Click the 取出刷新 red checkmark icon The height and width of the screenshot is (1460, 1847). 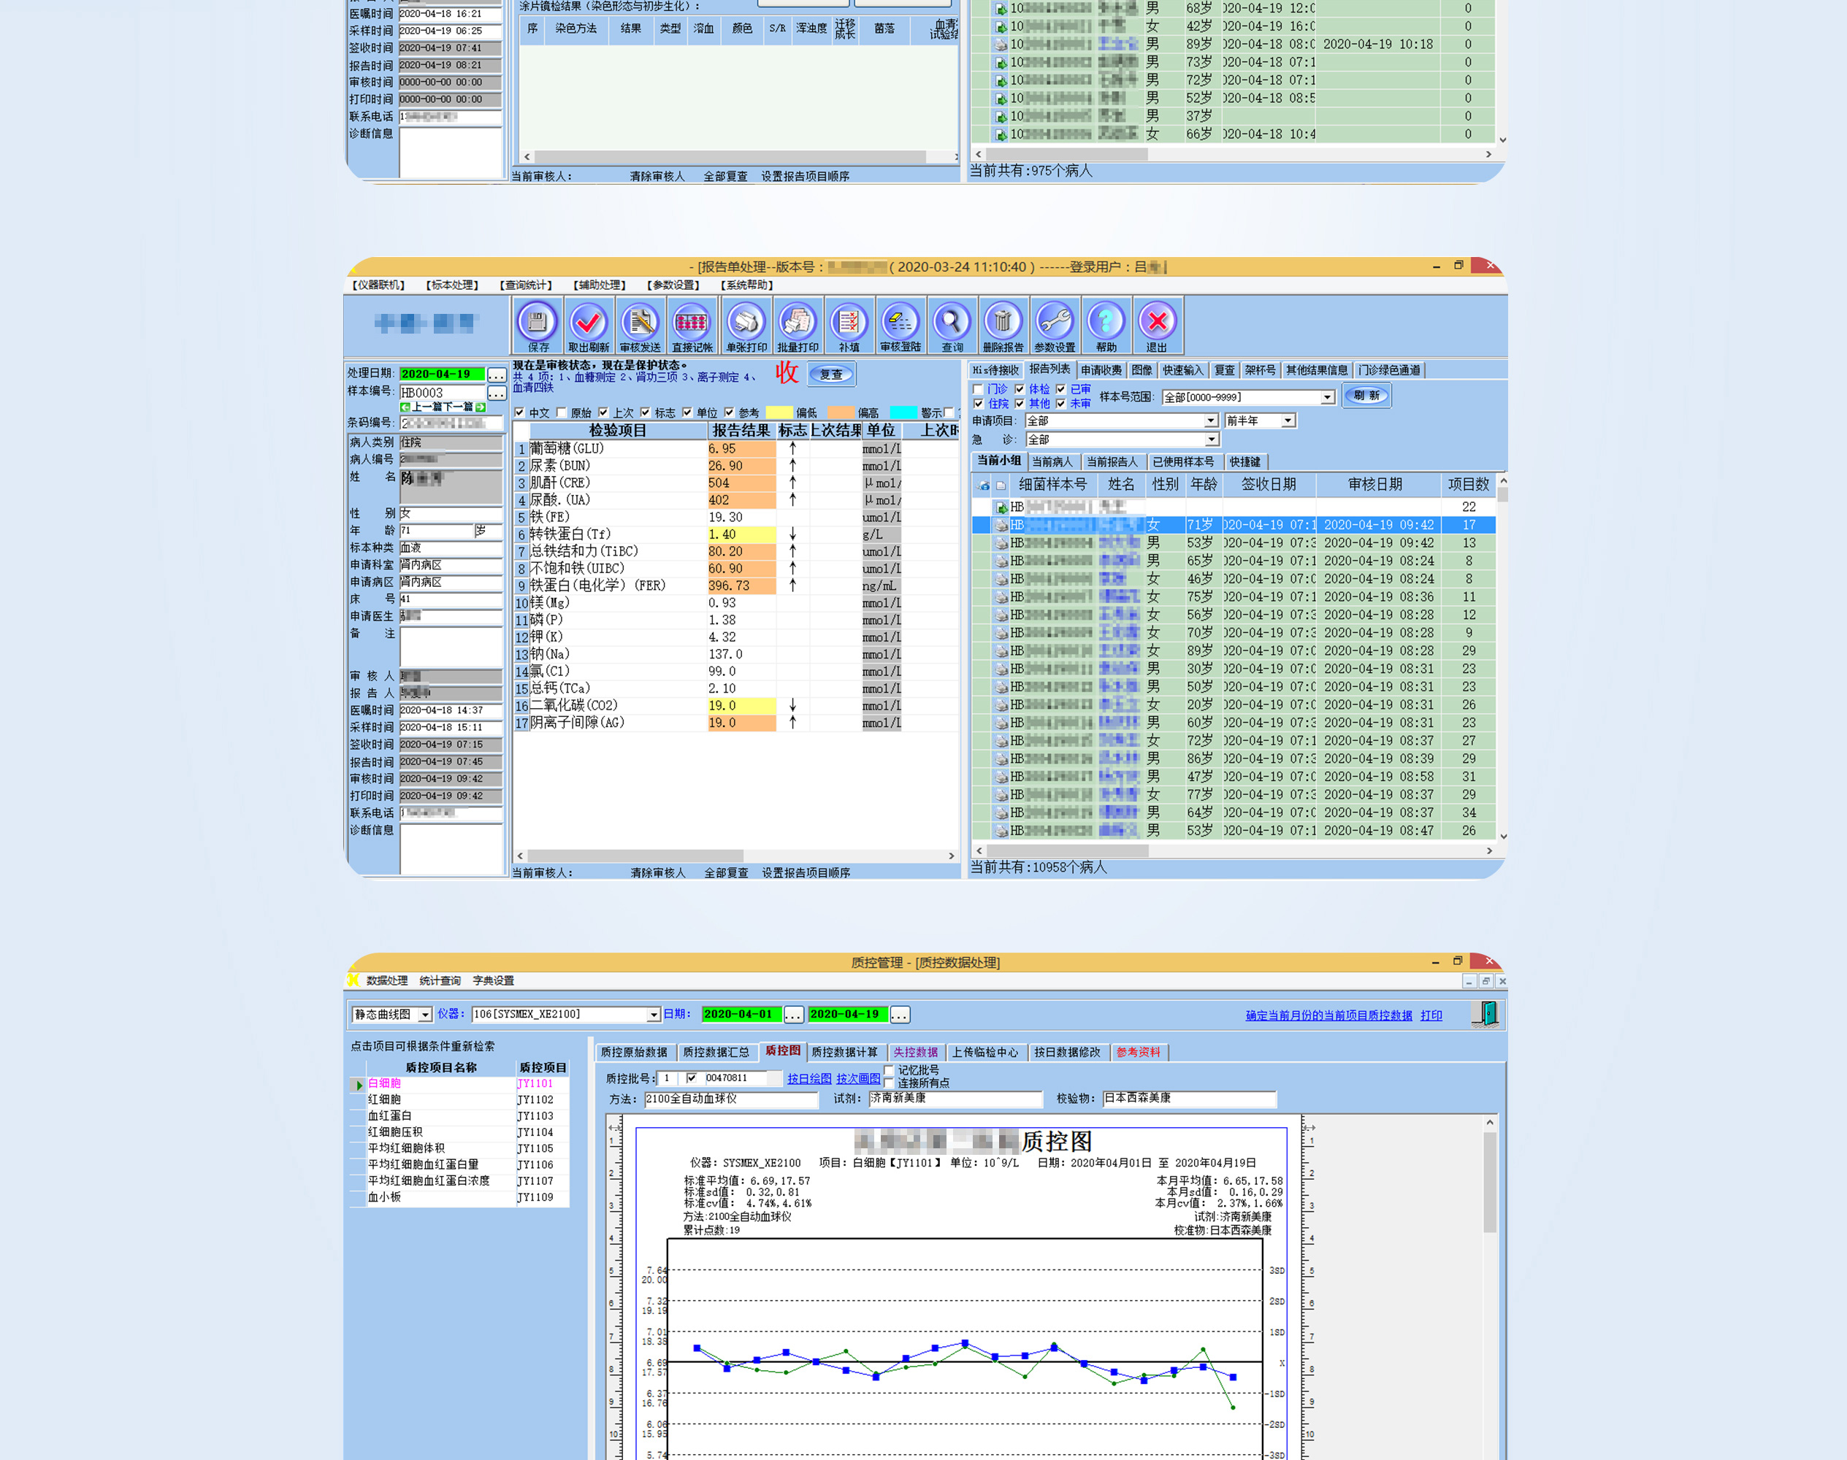(589, 324)
